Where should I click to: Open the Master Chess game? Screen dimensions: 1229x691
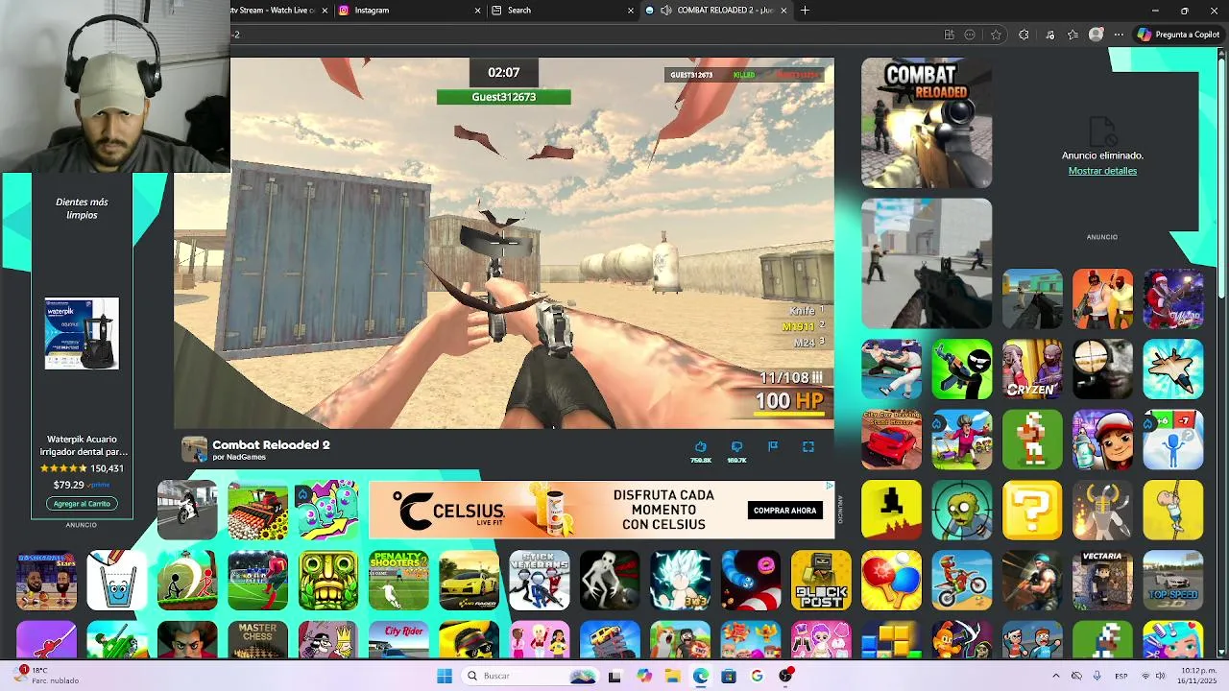point(257,640)
